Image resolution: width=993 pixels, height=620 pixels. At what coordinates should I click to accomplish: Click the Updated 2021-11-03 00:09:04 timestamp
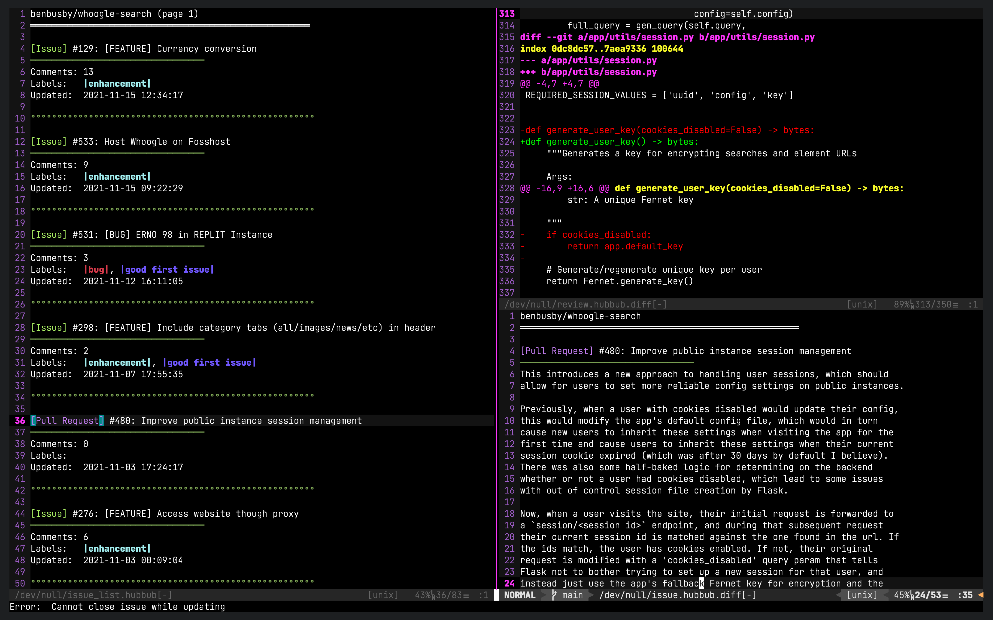133,560
